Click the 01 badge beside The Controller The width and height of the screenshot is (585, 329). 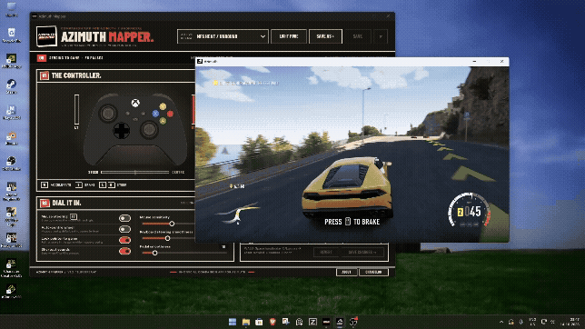click(45, 75)
